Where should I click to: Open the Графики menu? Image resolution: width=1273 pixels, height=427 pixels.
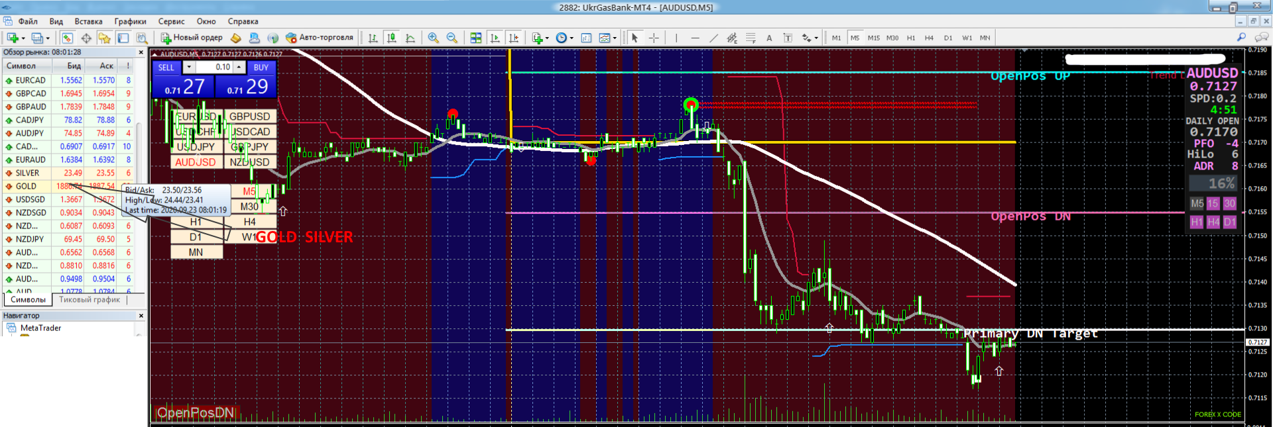click(130, 21)
